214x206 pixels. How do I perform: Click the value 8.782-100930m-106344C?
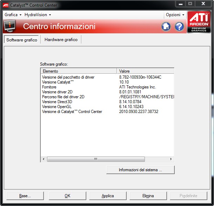click(x=140, y=77)
